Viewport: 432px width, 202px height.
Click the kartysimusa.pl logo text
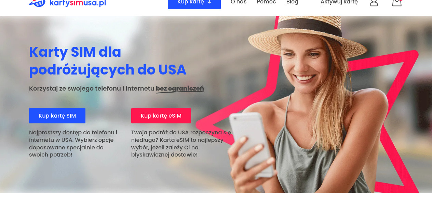coord(78,3)
